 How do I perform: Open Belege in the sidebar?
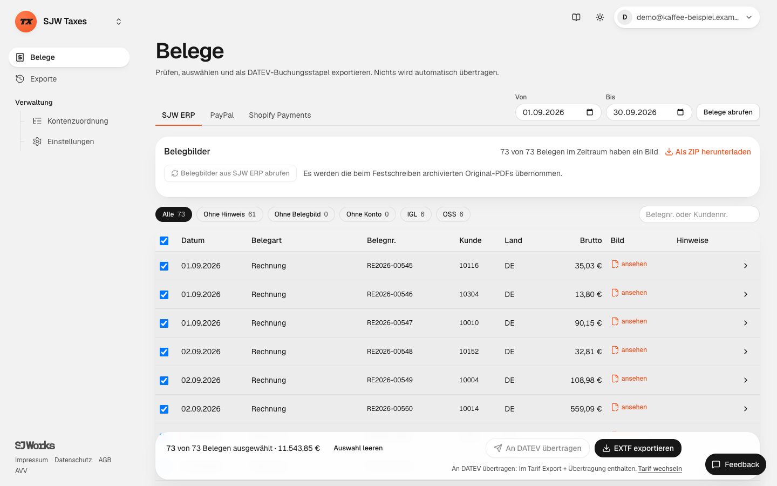tap(69, 57)
